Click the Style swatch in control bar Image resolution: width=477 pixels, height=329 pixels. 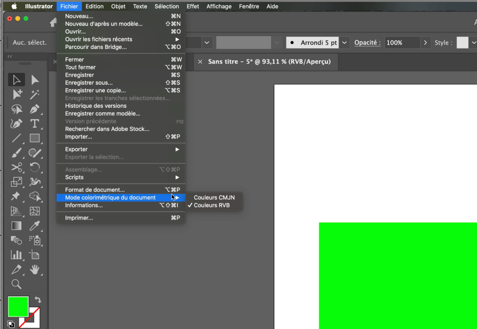(x=462, y=43)
